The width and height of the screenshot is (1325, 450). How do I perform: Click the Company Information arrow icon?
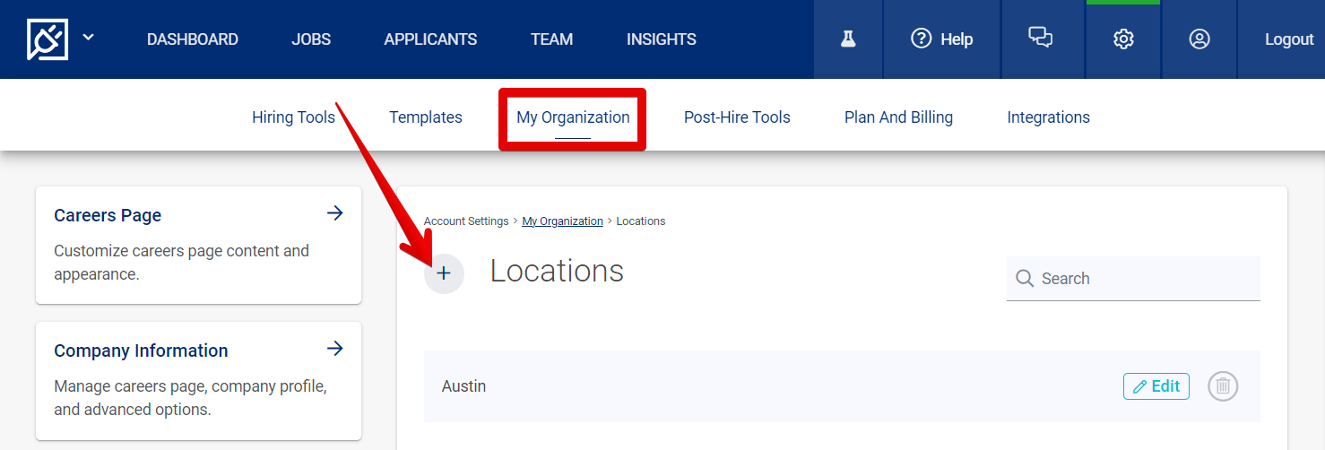click(x=334, y=349)
